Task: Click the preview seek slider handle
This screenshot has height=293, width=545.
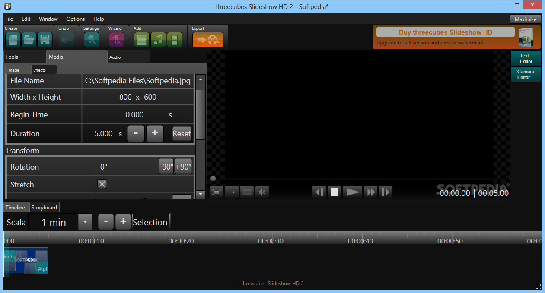Action: 213,179
